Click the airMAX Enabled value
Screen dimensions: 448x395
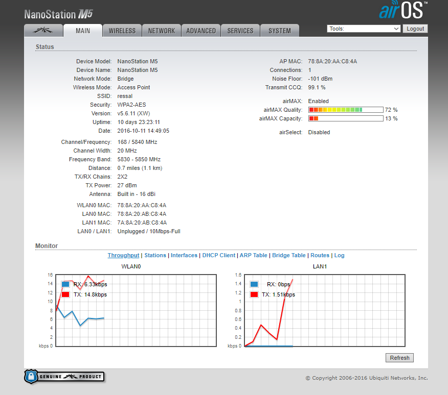tap(318, 101)
